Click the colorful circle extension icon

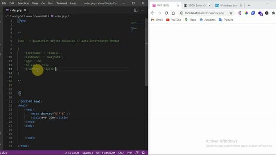tap(246, 13)
